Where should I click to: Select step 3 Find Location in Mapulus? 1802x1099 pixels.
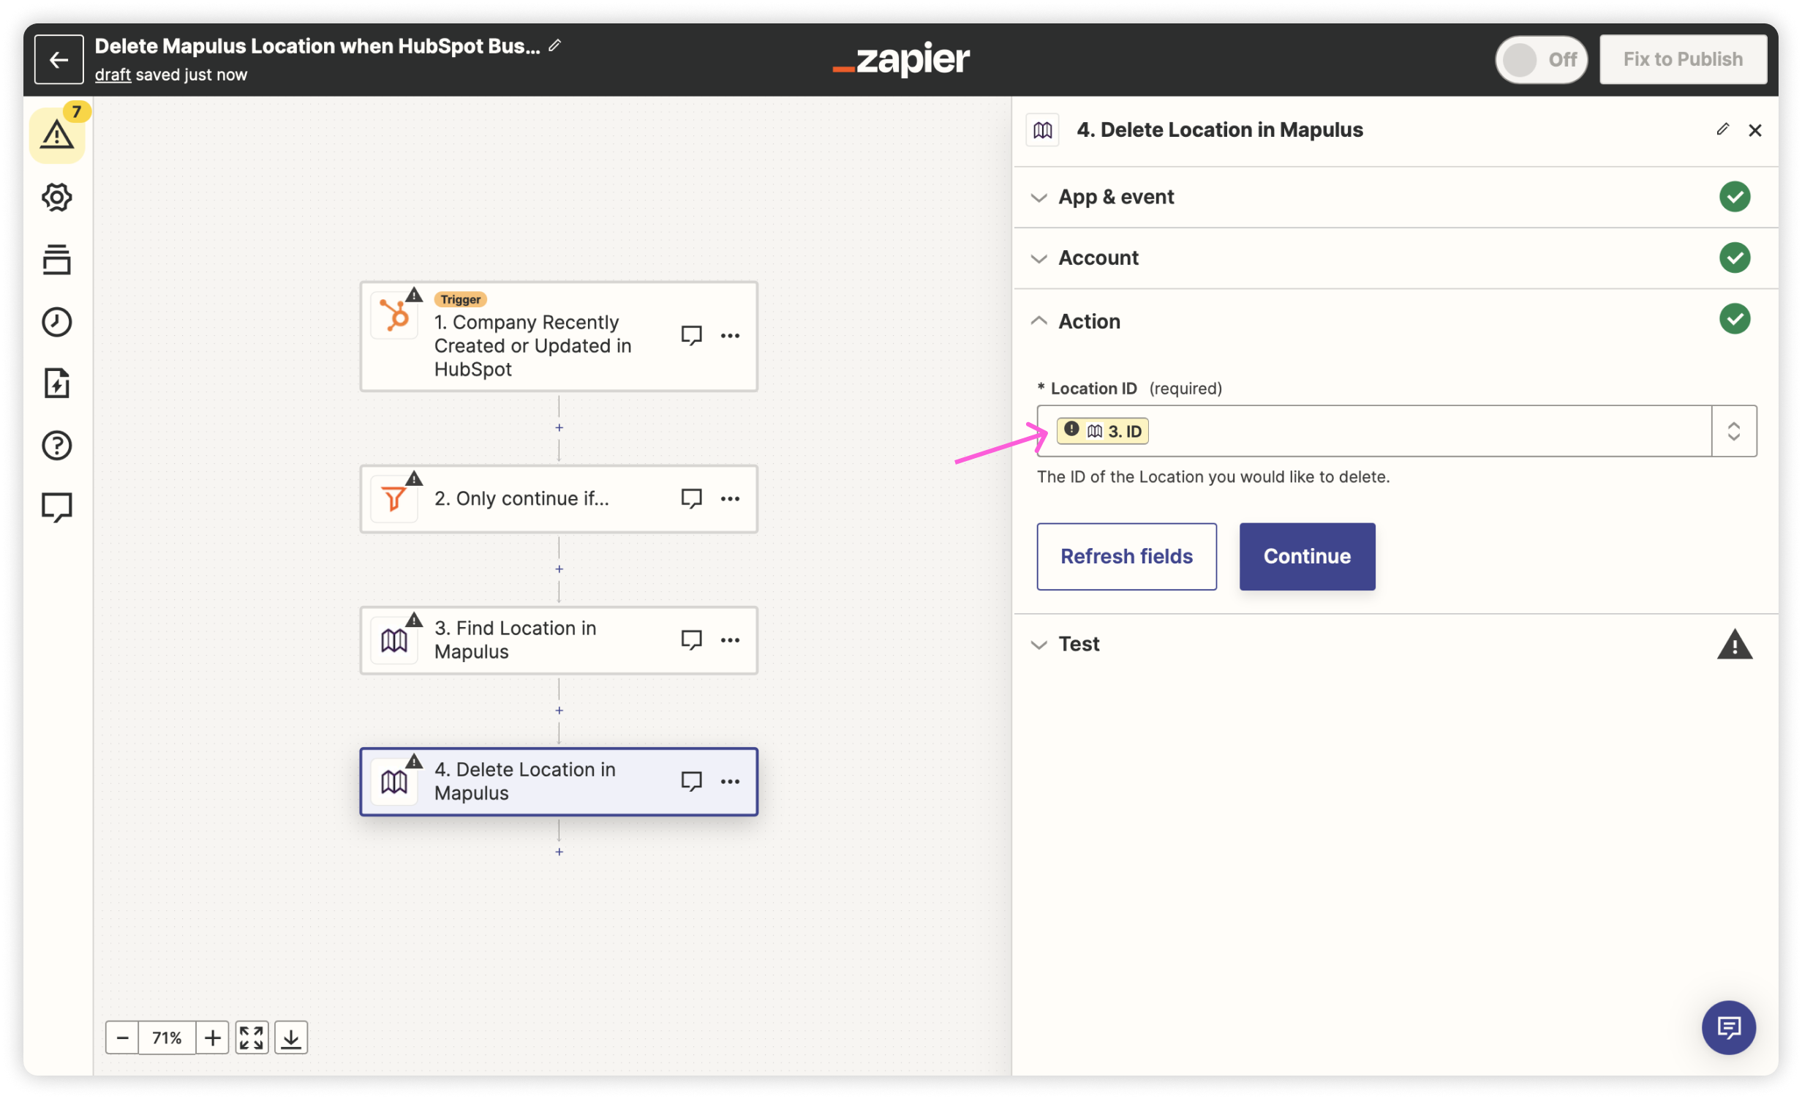(x=559, y=640)
